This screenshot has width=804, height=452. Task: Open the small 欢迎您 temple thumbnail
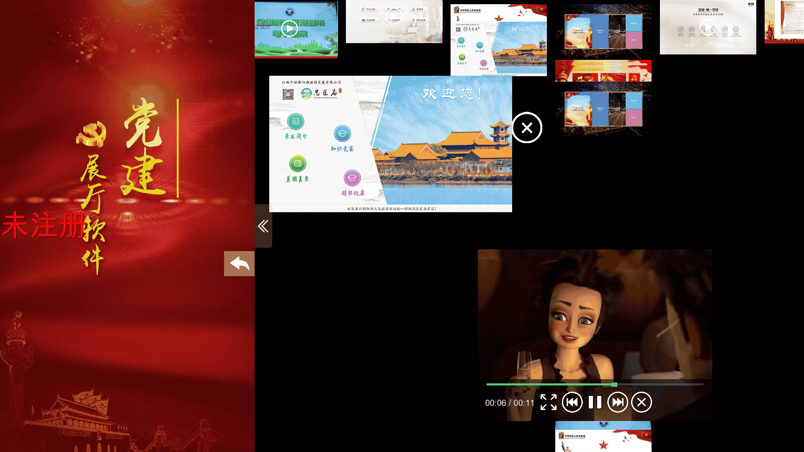pos(498,41)
